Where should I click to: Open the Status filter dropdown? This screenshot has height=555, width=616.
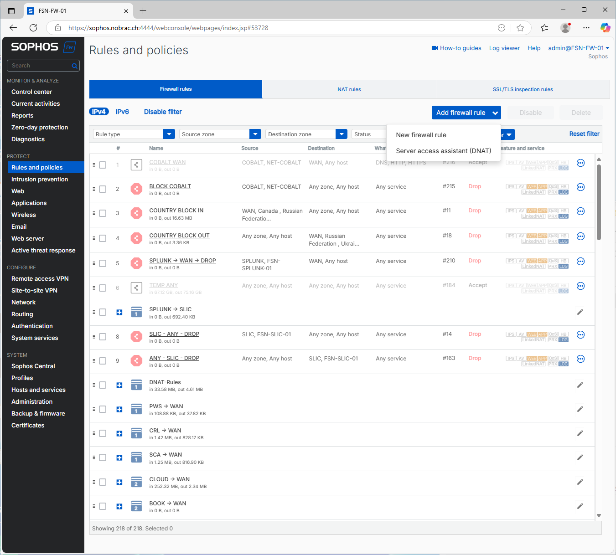click(369, 134)
